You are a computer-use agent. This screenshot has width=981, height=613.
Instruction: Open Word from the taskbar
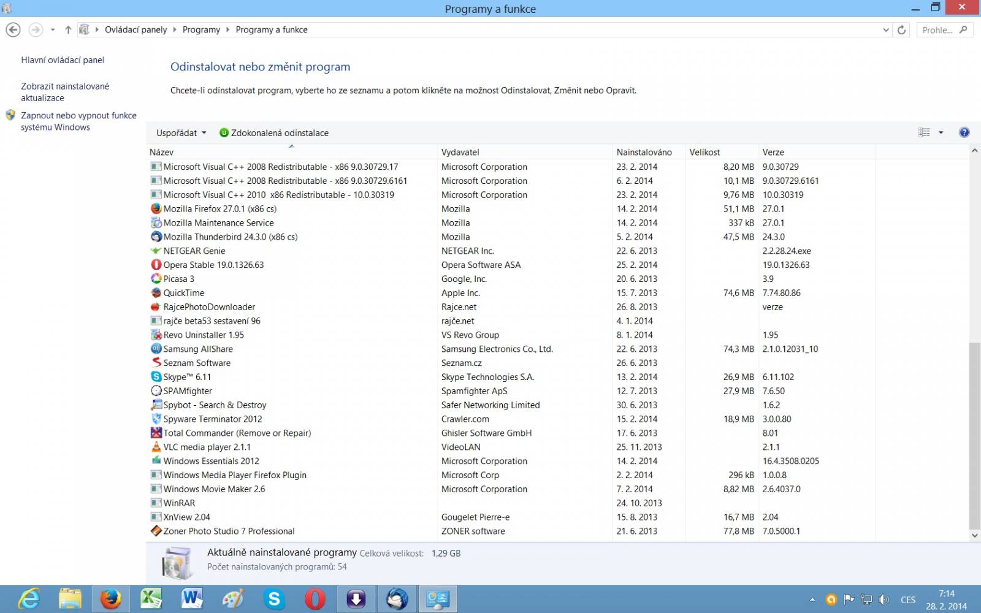pyautogui.click(x=192, y=599)
